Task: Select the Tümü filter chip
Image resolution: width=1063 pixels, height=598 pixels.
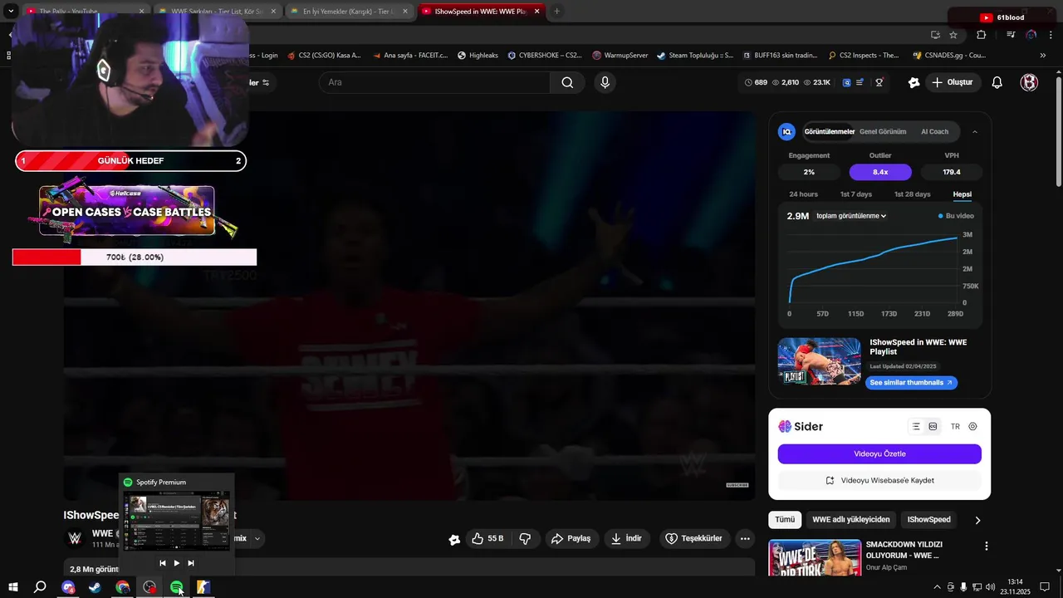Action: (785, 520)
